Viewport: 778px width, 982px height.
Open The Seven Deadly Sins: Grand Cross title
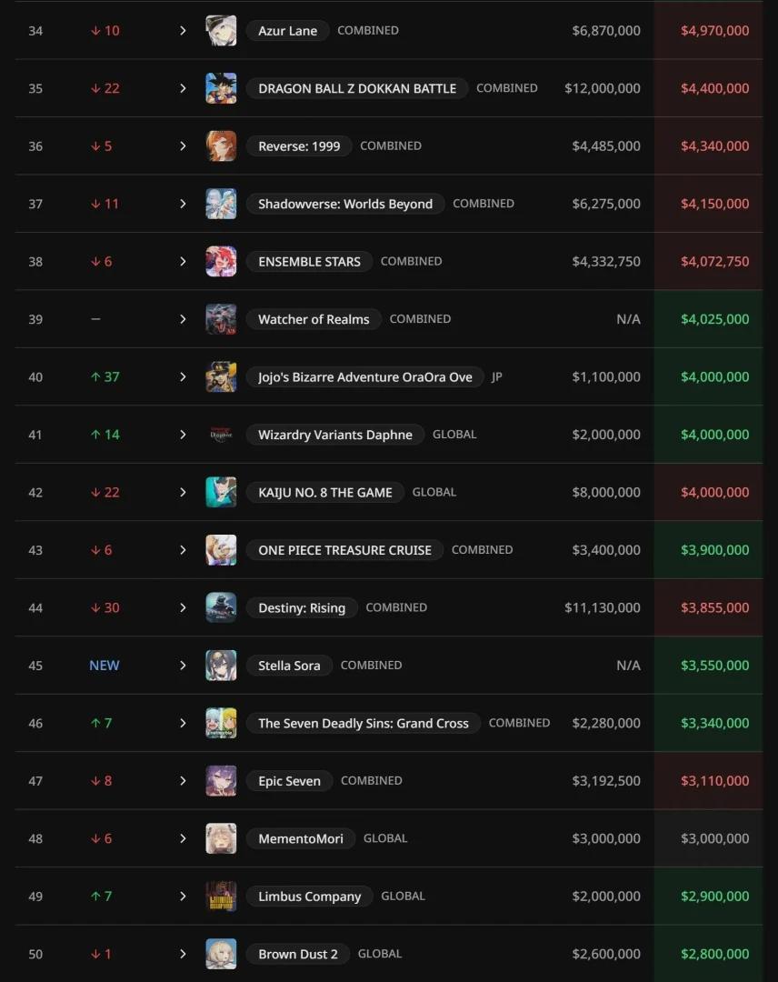[363, 723]
